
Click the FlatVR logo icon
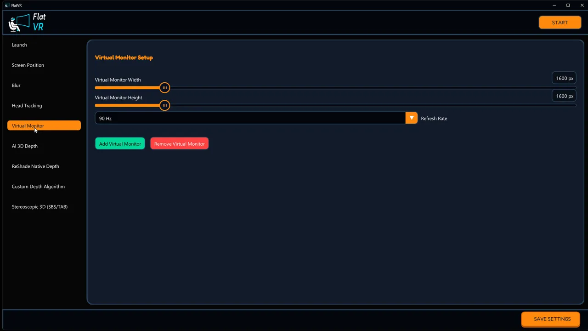click(x=28, y=22)
